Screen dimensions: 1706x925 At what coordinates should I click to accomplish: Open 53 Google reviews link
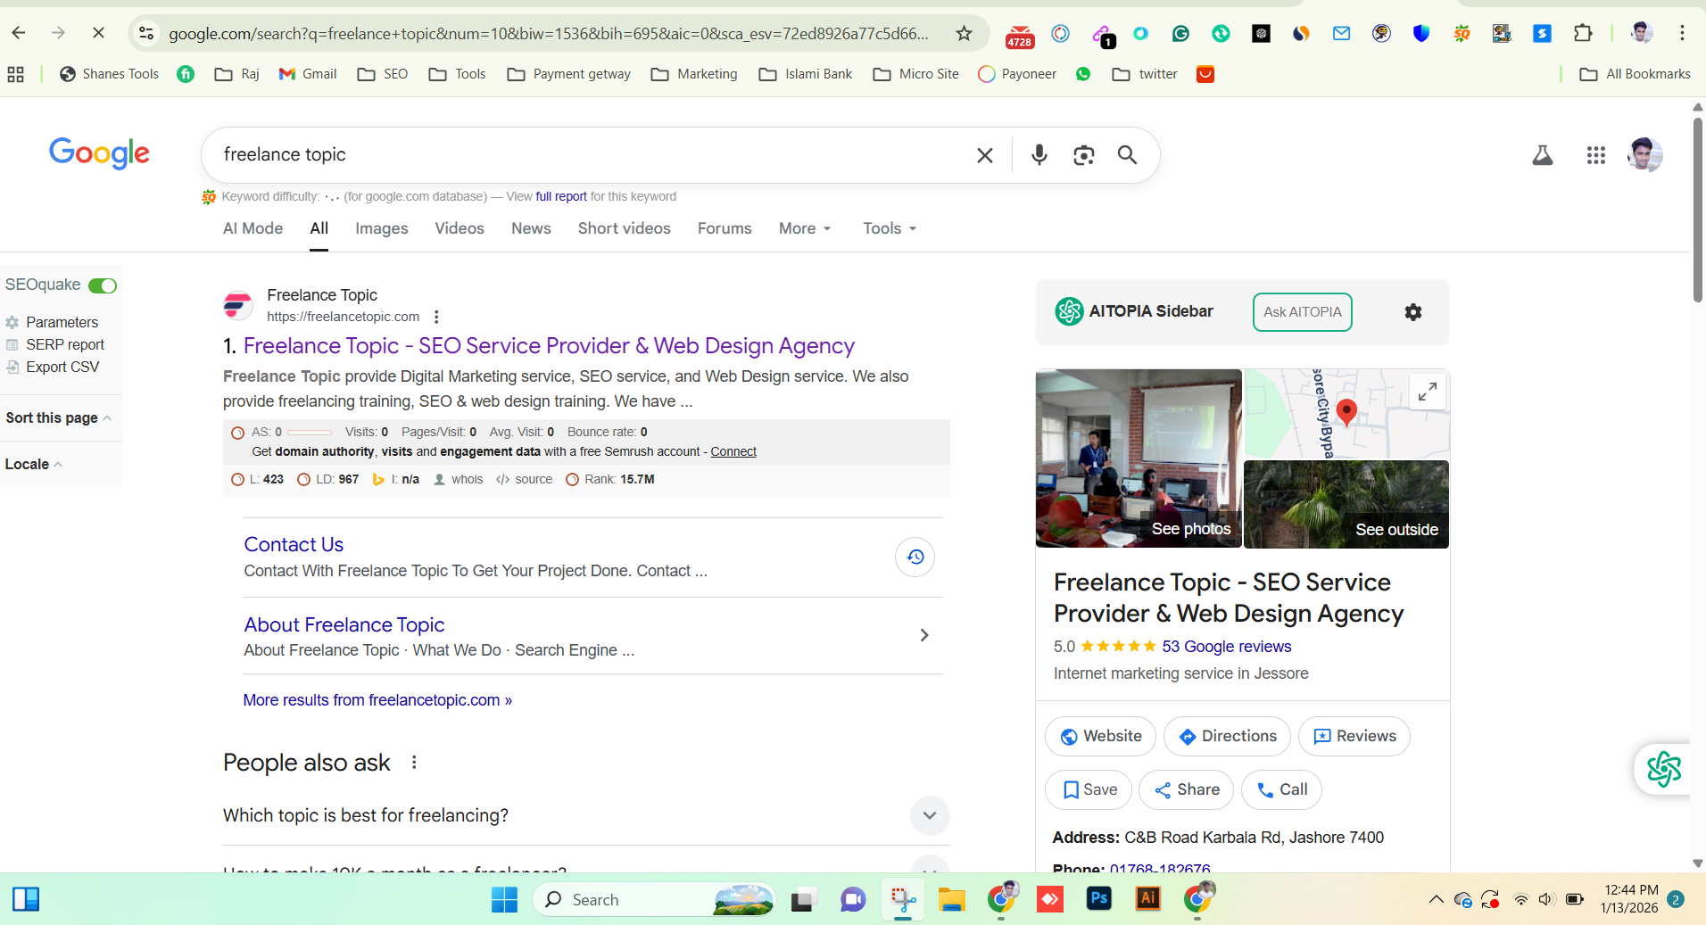click(x=1226, y=647)
